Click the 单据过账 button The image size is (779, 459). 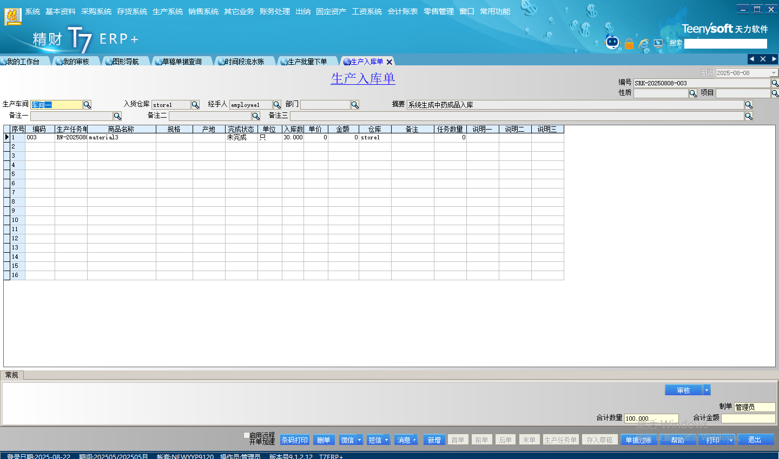[638, 440]
